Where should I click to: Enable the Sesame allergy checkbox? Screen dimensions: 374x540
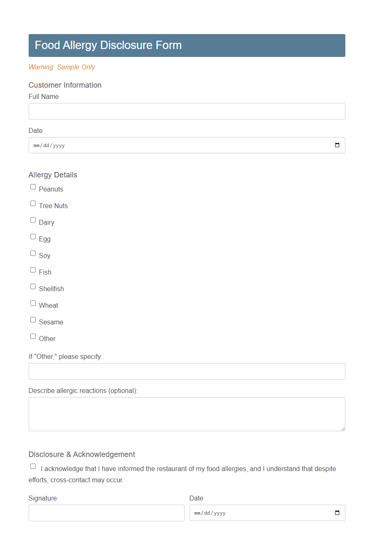(x=33, y=319)
